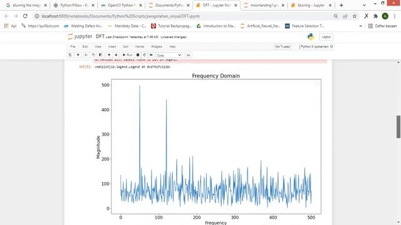Image resolution: width=401 pixels, height=225 pixels.
Task: Open the Insert menu in Jupyter
Action: [112, 47]
